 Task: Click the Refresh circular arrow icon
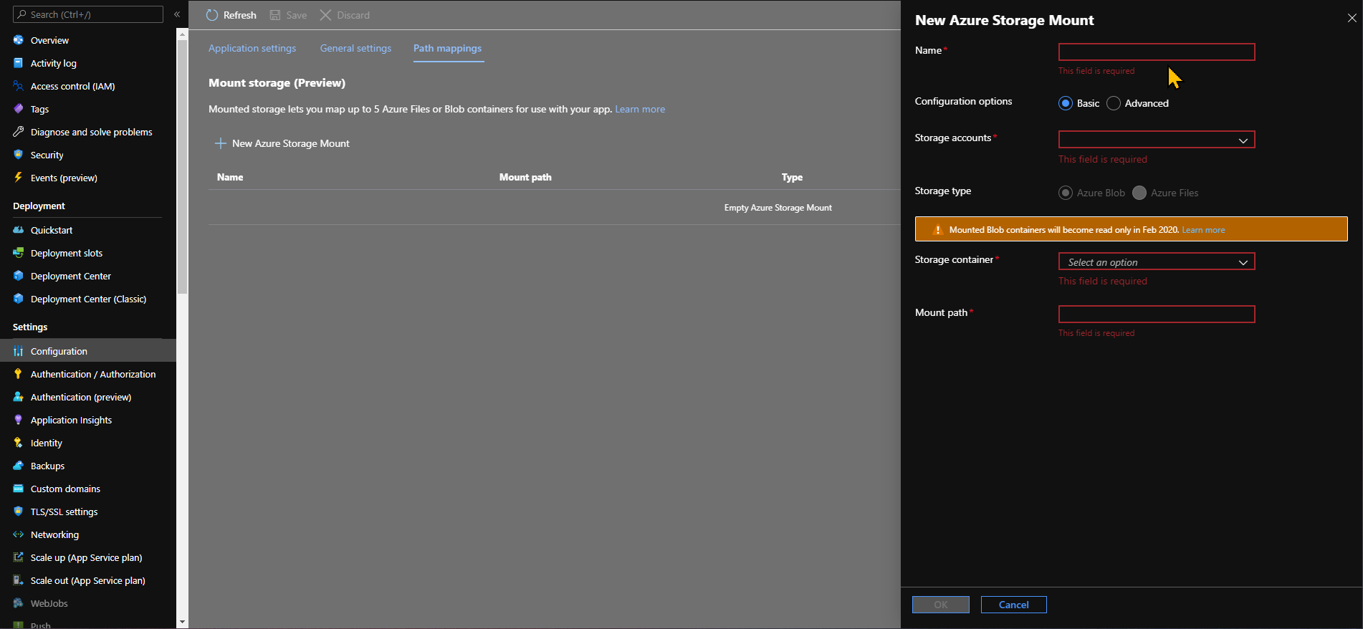point(212,15)
